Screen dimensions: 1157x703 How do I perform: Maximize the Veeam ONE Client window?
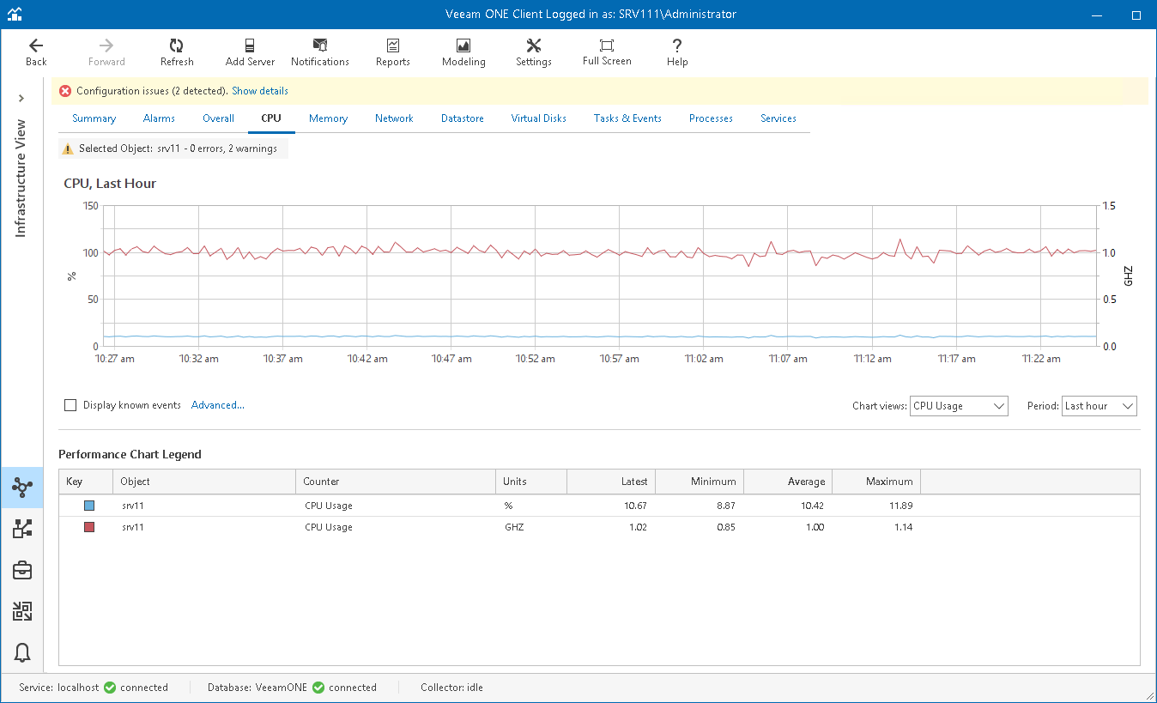point(1136,15)
